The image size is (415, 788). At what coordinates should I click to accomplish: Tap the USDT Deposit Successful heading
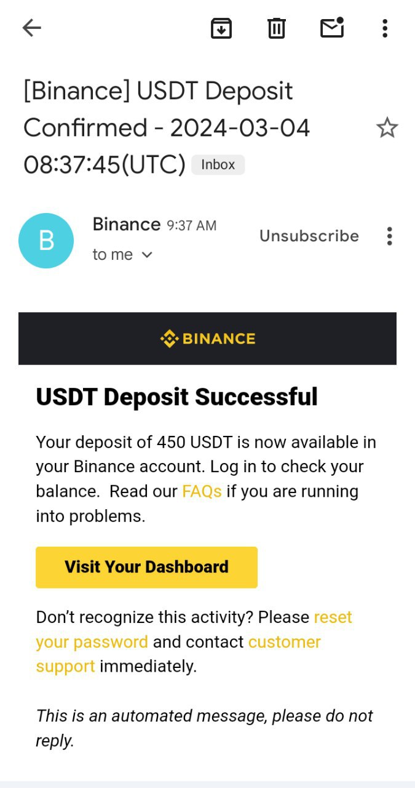tap(177, 397)
